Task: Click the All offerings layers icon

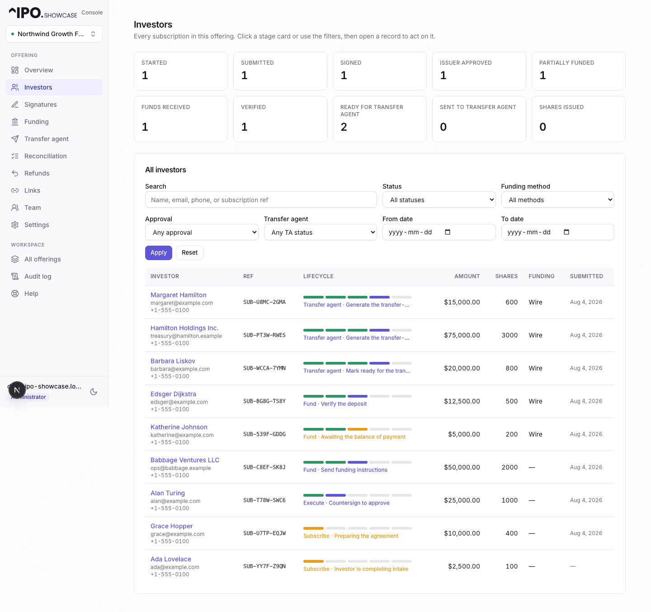Action: pos(15,259)
